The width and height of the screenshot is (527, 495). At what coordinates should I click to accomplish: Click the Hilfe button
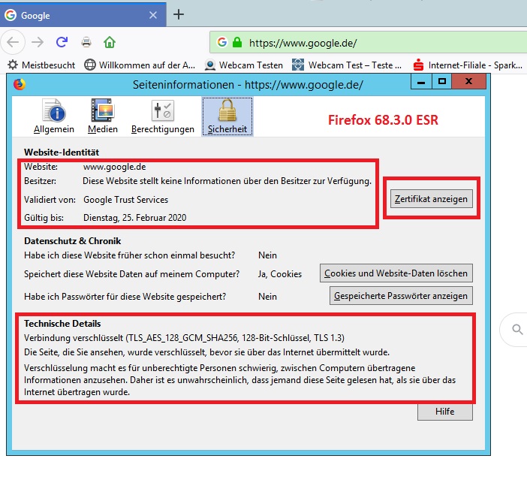click(x=445, y=412)
